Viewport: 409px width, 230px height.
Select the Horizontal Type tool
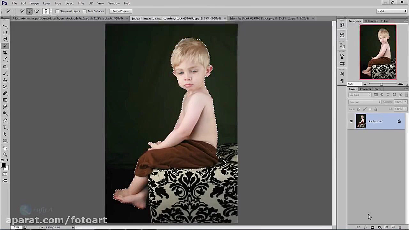[5, 127]
